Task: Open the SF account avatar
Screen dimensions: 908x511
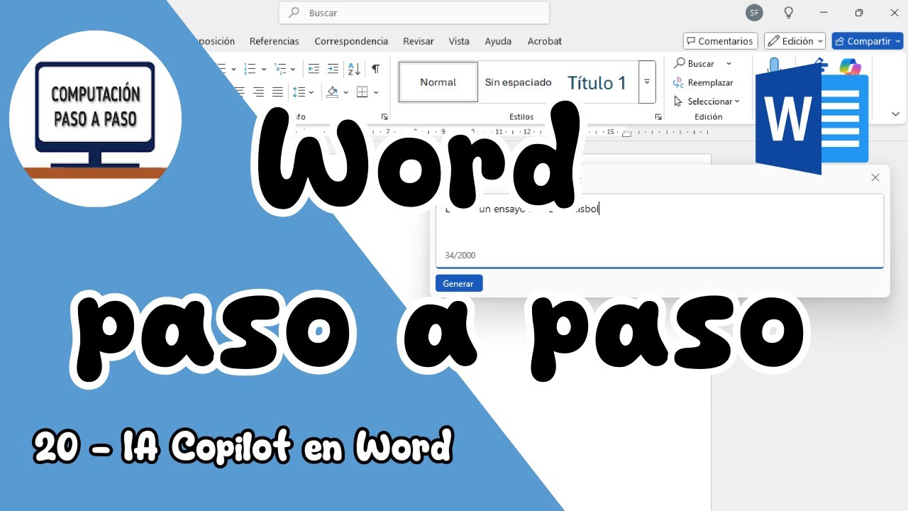Action: [754, 12]
